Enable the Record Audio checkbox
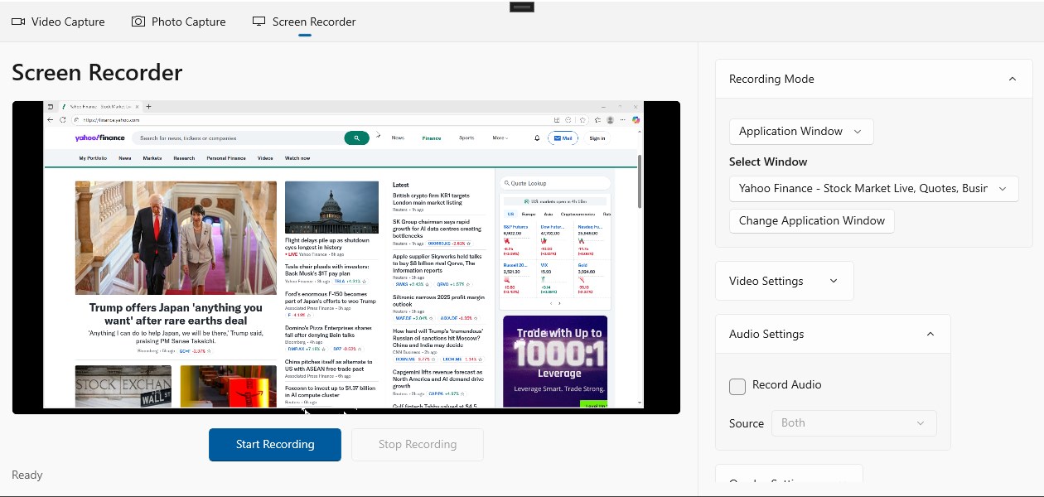This screenshot has width=1044, height=497. pyautogui.click(x=737, y=386)
